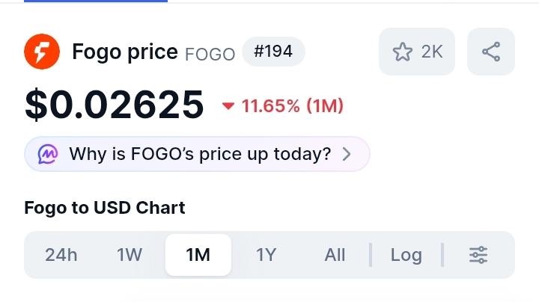Screen dimensions: 539x302
Task: Add Fogo to watchlist with star icon
Action: pyautogui.click(x=403, y=52)
